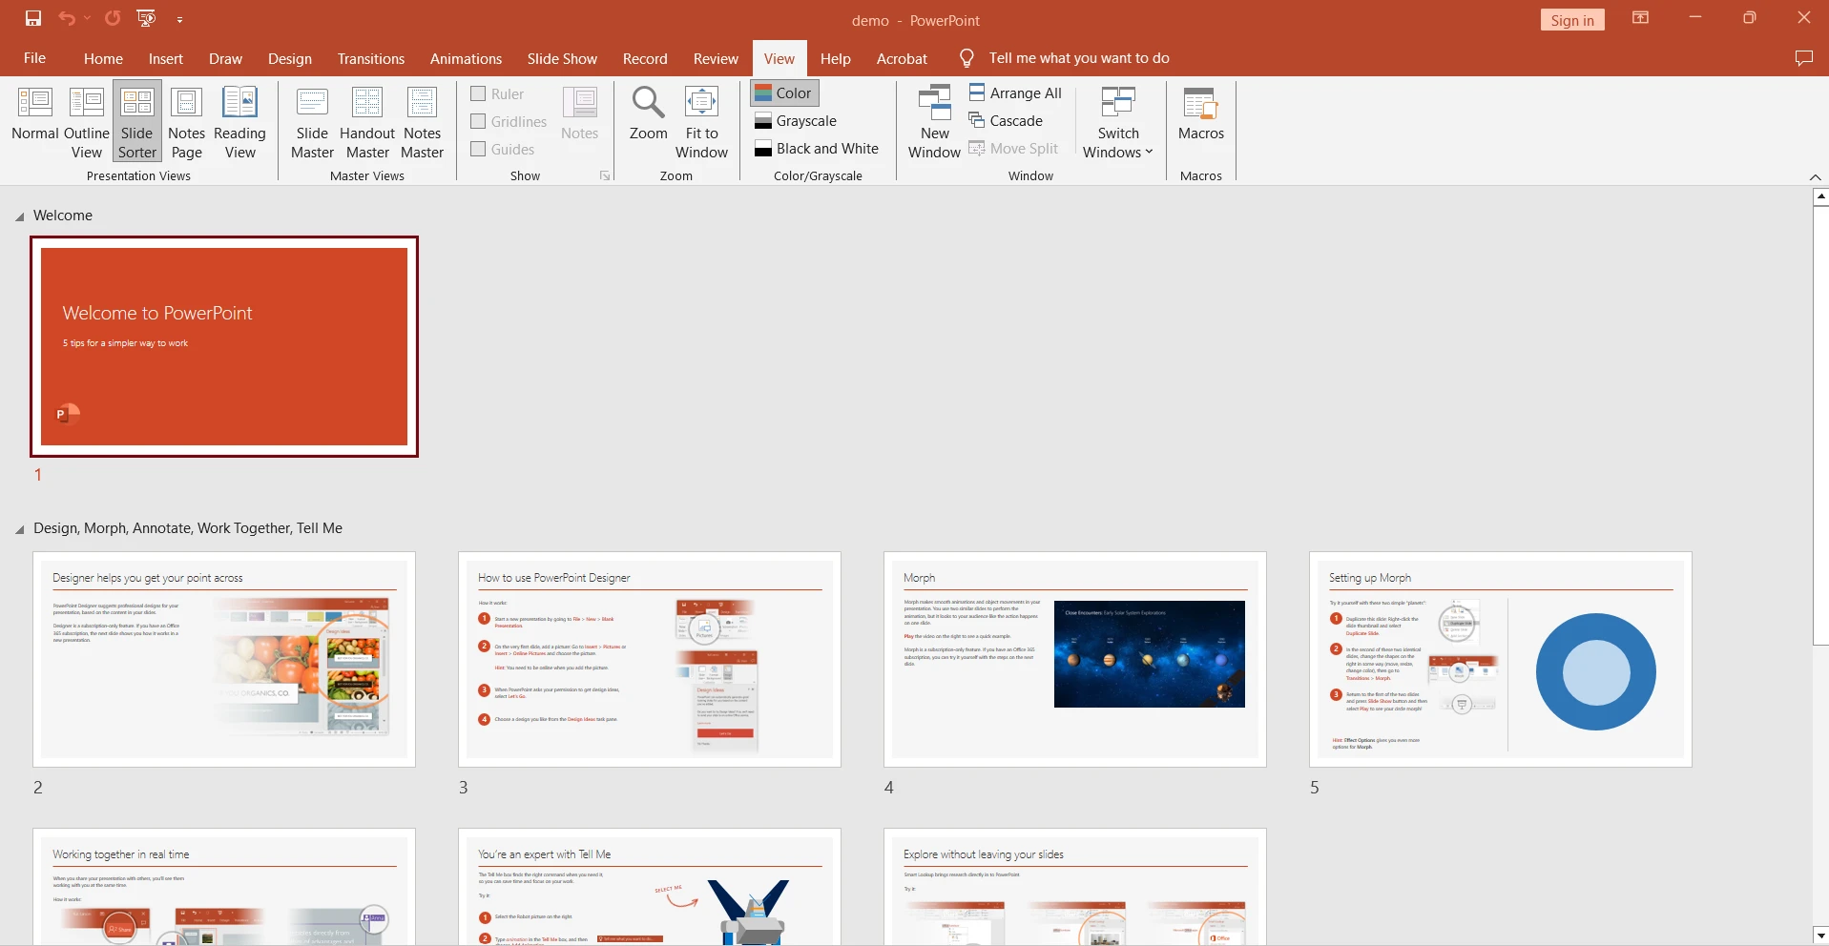Open Handout Master view
The image size is (1829, 946).
click(367, 122)
